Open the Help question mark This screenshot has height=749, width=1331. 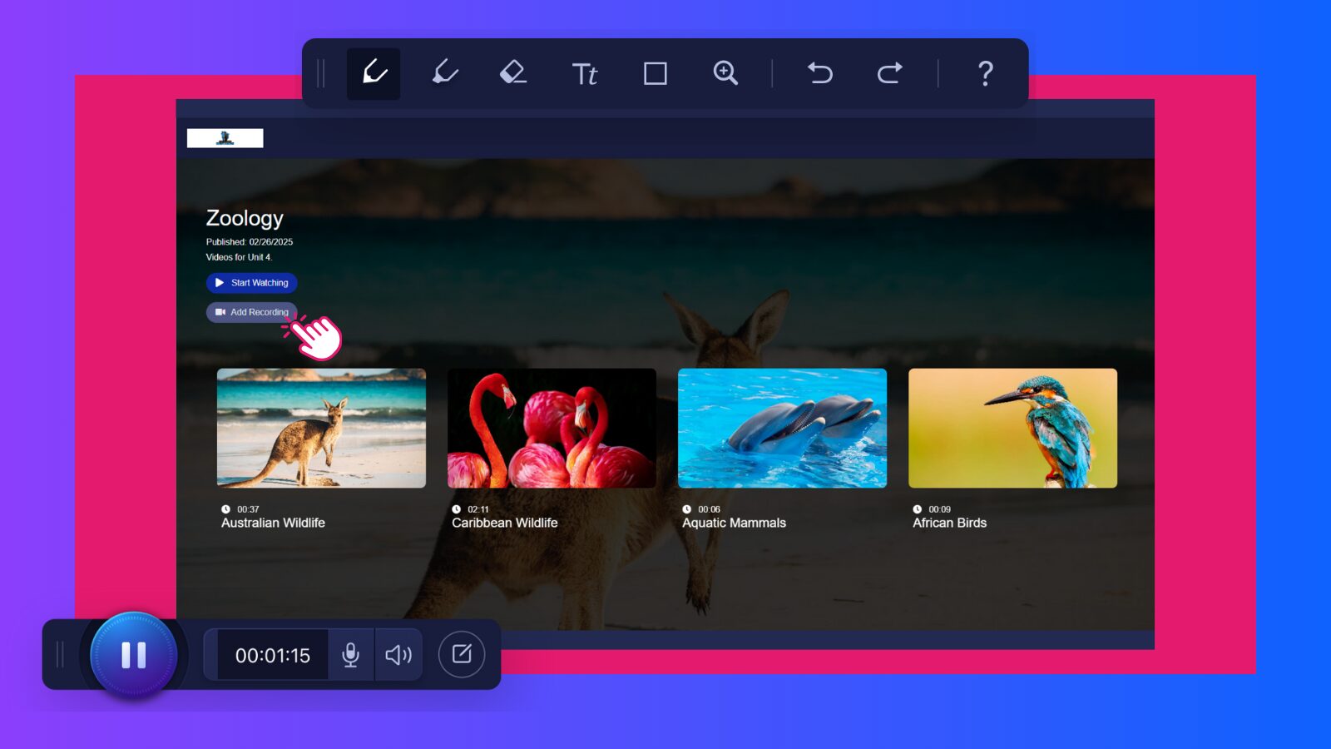985,74
